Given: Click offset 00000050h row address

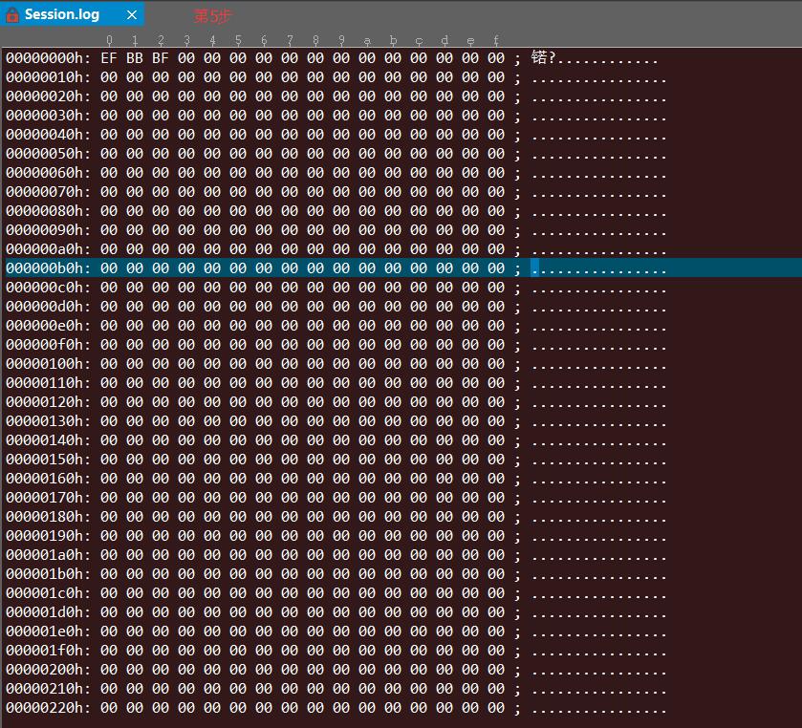Looking at the screenshot, I should (x=48, y=154).
